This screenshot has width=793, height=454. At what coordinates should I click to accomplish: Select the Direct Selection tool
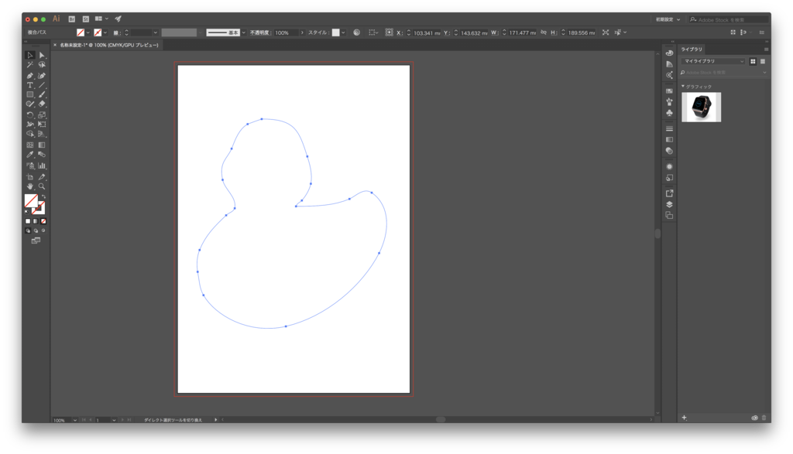point(42,55)
